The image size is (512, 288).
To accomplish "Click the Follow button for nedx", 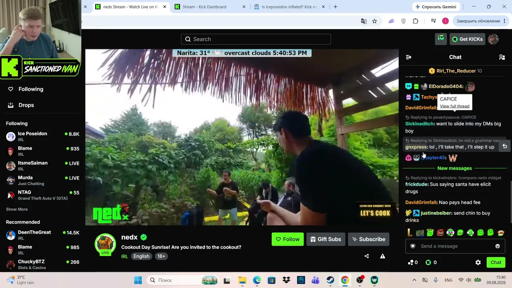I will [288, 239].
